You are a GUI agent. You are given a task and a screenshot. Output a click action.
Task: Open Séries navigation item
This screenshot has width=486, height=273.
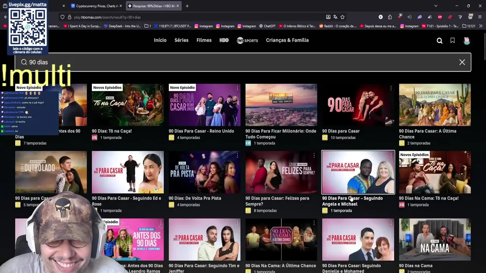[181, 40]
